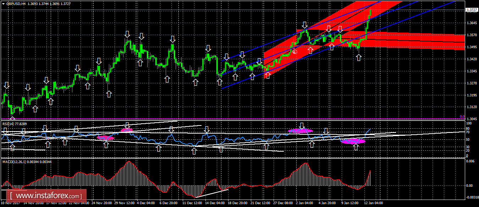Open the GBPUSD,H4 chart dropdown triangle

(3, 3)
